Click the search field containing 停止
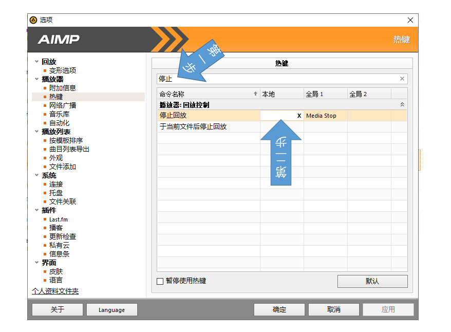Viewport: 451px width, 332px height. [277, 79]
